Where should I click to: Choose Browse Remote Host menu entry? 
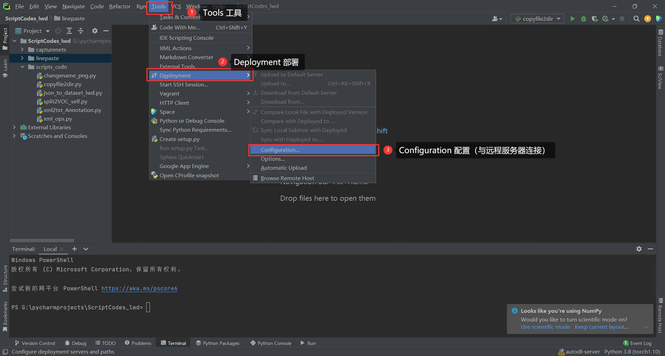(x=313, y=178)
